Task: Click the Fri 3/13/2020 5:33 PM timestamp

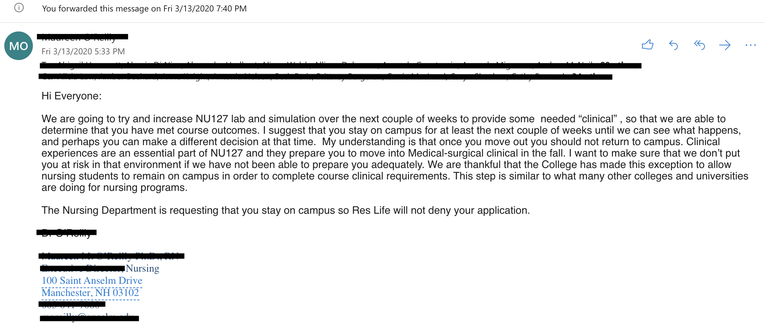Action: (83, 51)
